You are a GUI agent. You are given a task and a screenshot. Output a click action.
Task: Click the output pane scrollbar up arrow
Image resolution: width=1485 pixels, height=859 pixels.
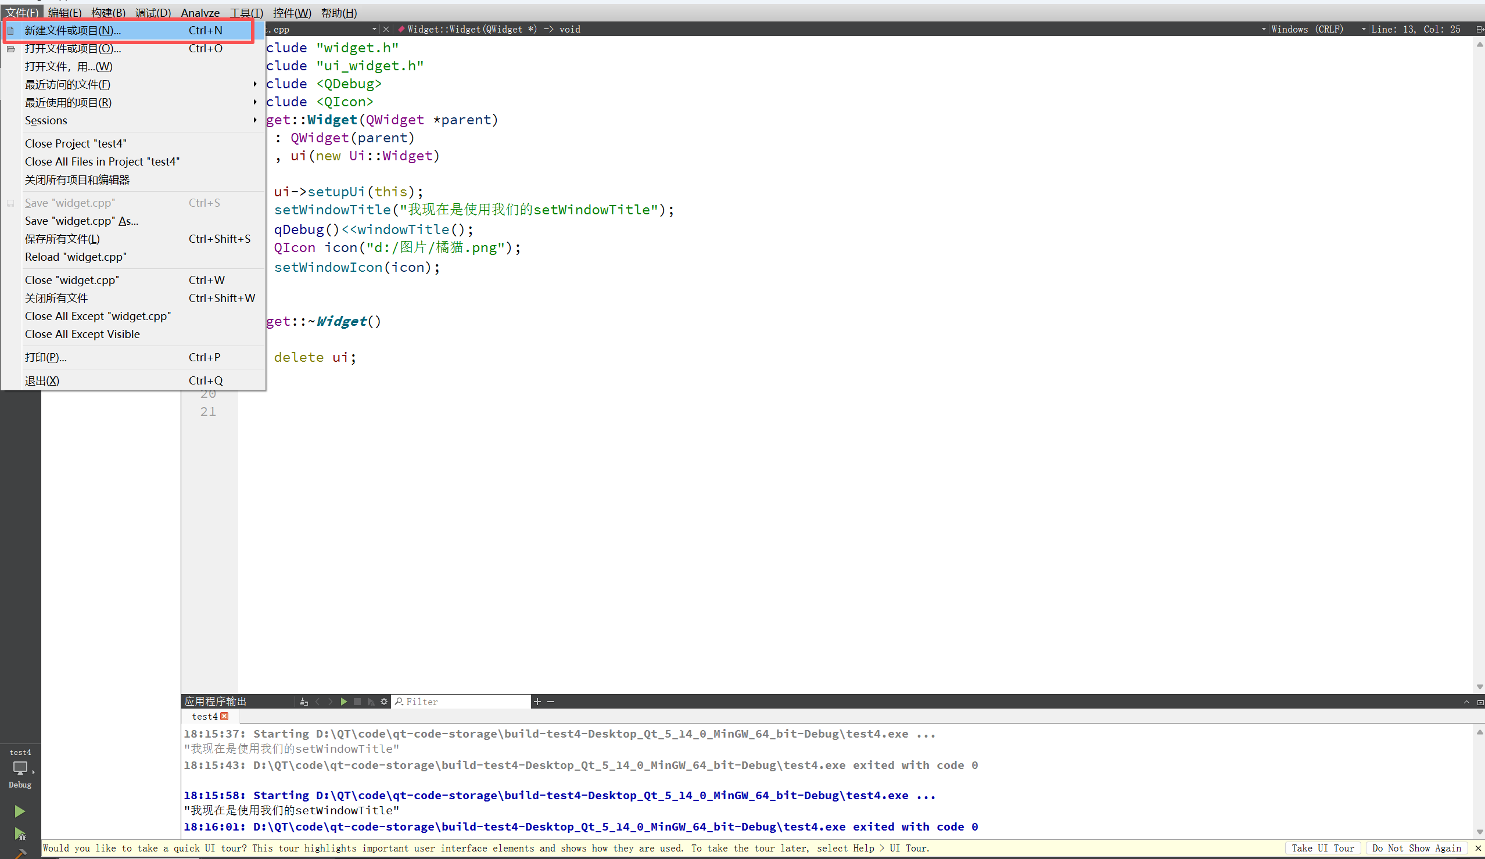1480,732
